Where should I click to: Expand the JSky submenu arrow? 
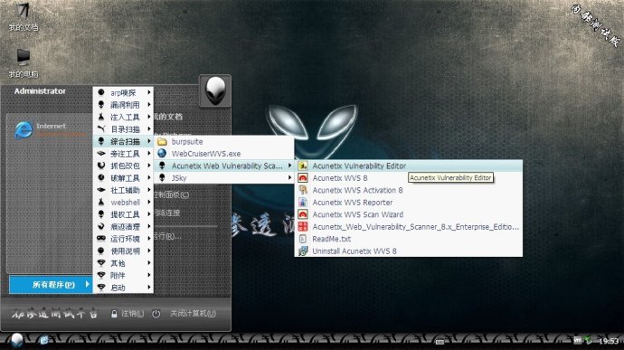(x=289, y=178)
